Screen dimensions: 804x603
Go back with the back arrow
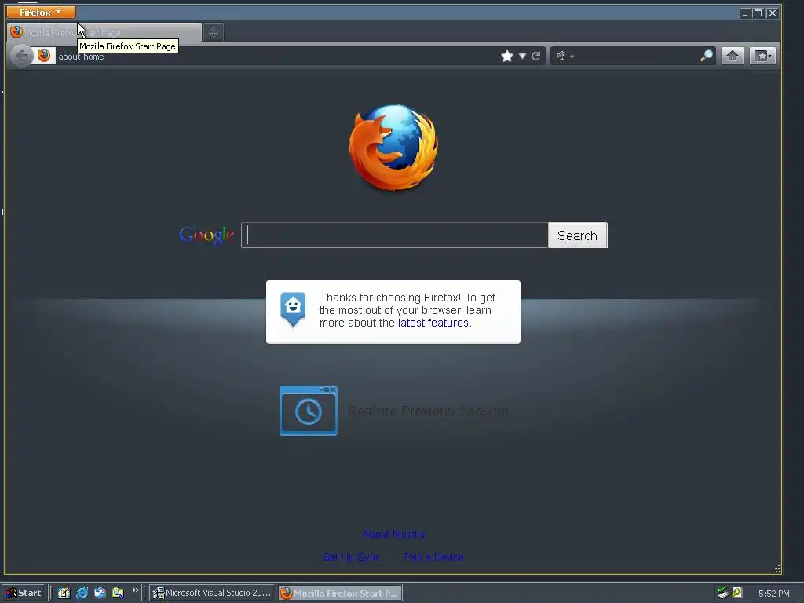21,56
